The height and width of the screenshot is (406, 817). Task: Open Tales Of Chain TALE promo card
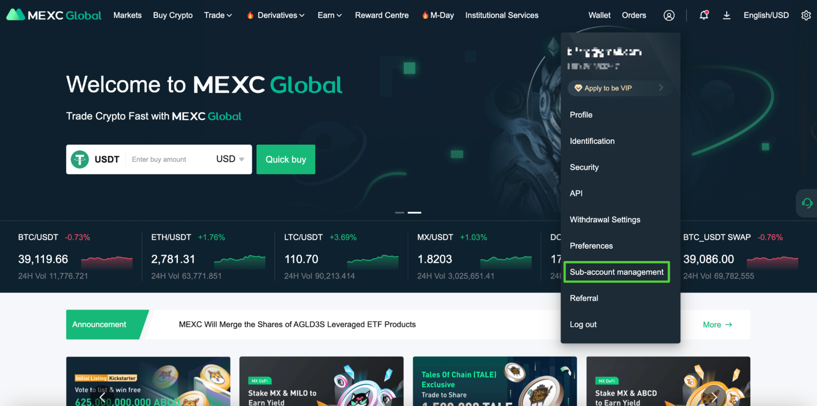494,381
